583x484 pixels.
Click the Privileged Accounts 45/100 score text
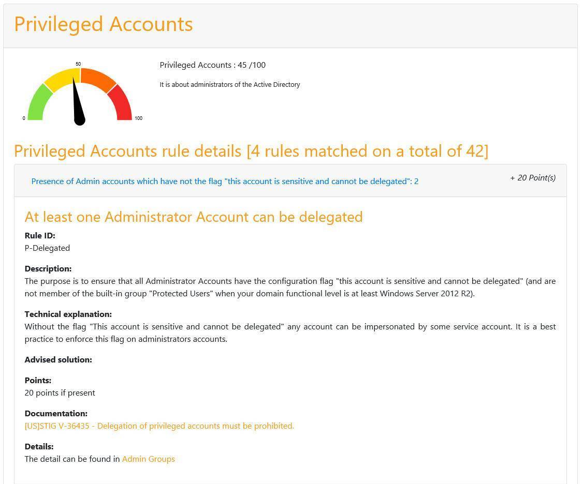(212, 65)
